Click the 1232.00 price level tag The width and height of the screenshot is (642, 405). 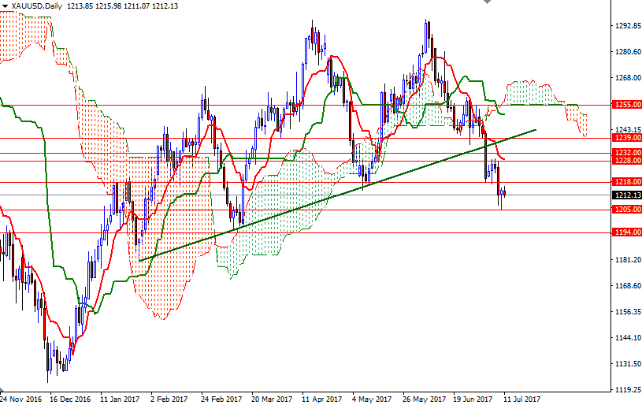(626, 153)
